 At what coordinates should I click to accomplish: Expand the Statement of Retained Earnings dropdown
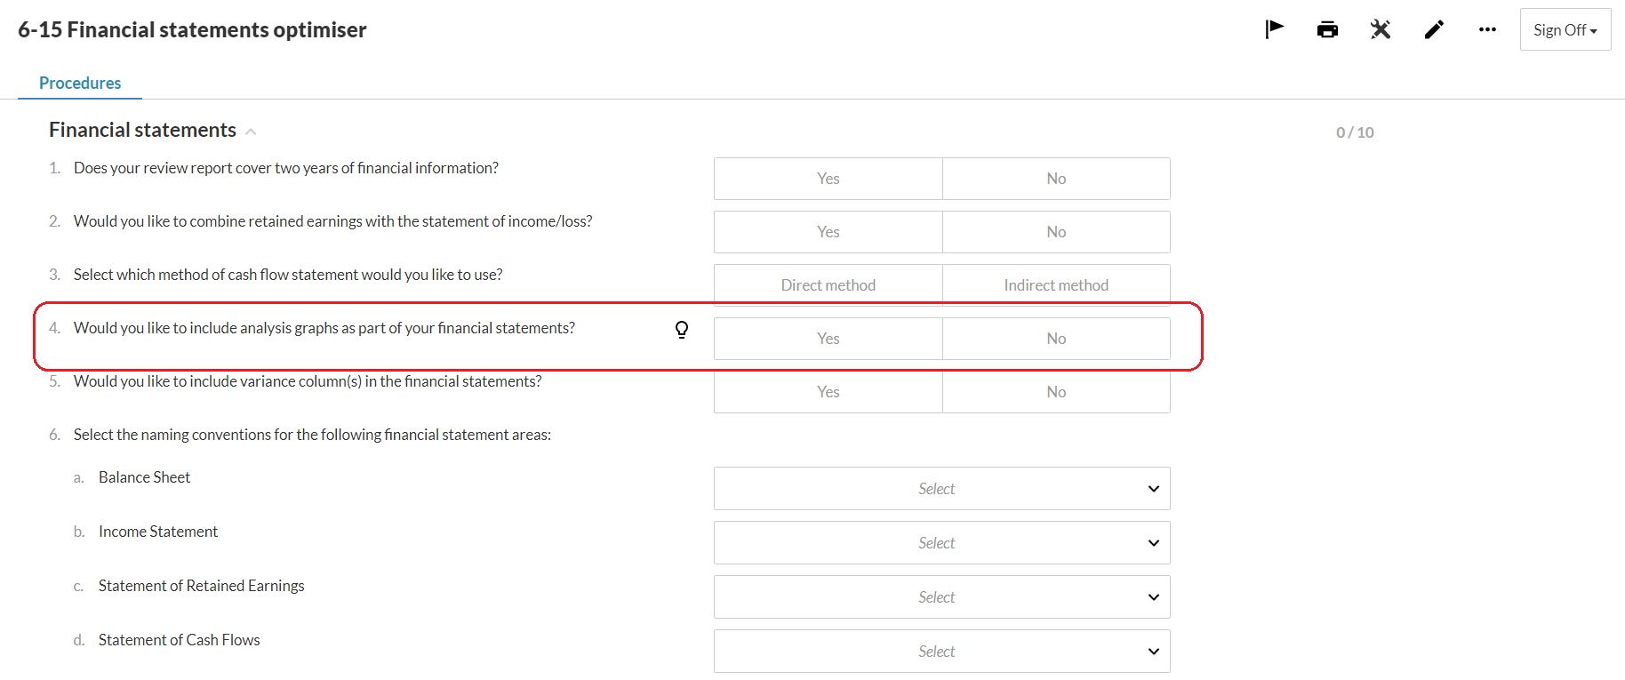(941, 597)
